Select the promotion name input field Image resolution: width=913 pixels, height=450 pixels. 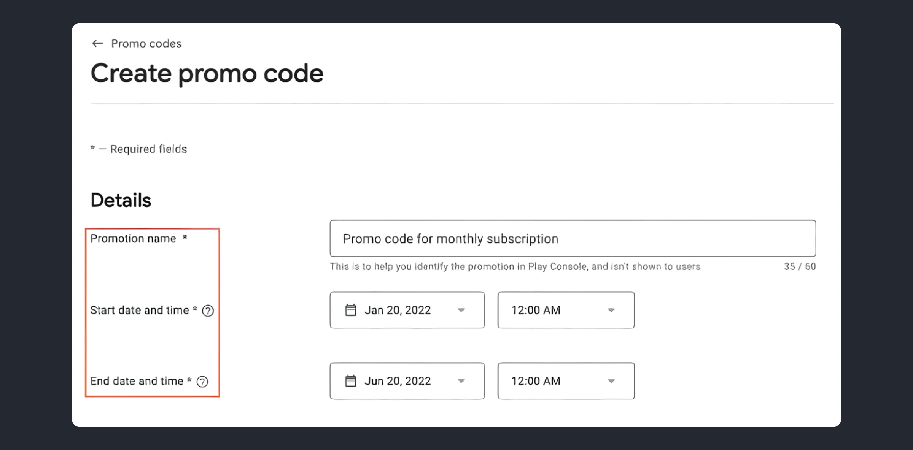(x=571, y=238)
